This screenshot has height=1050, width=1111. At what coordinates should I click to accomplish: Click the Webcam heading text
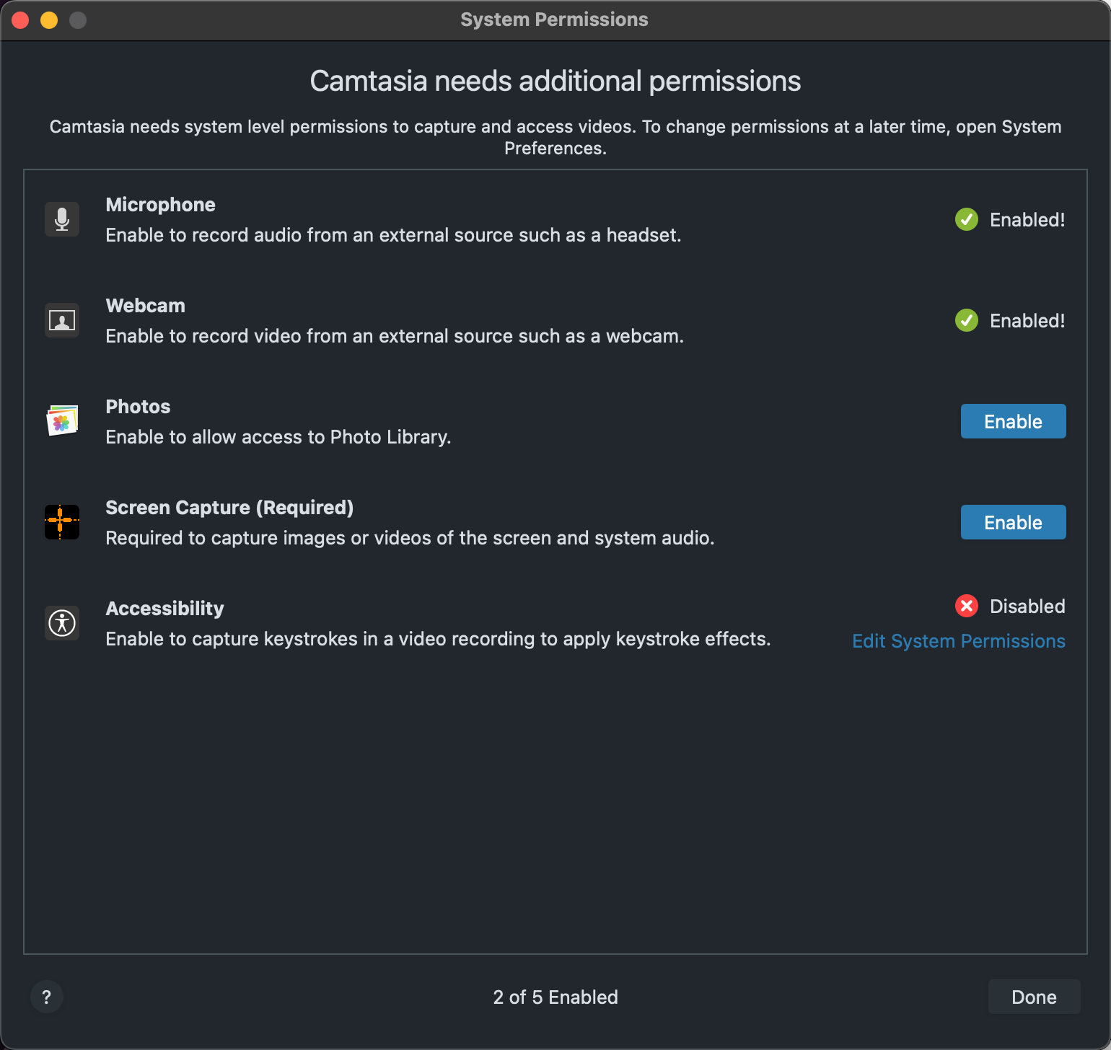point(145,306)
